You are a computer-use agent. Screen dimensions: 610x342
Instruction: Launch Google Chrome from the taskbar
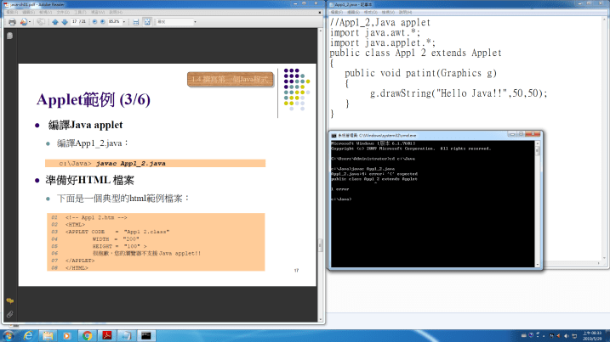(x=88, y=334)
